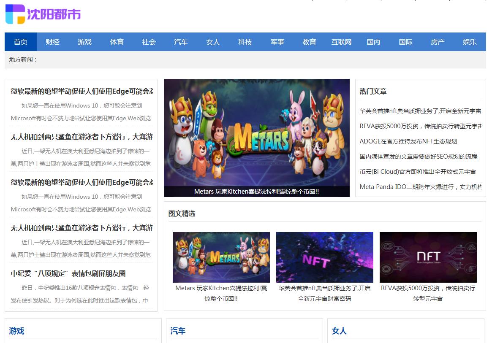Open the 汽车 navigation tab
The height and width of the screenshot is (343, 492).
pos(181,42)
